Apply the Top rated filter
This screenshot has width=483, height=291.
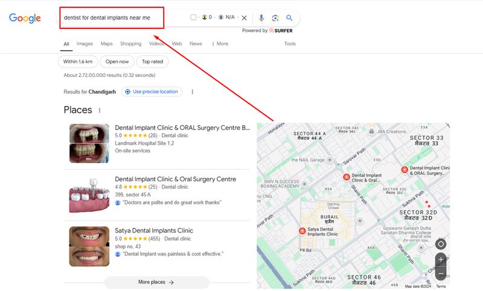(153, 61)
